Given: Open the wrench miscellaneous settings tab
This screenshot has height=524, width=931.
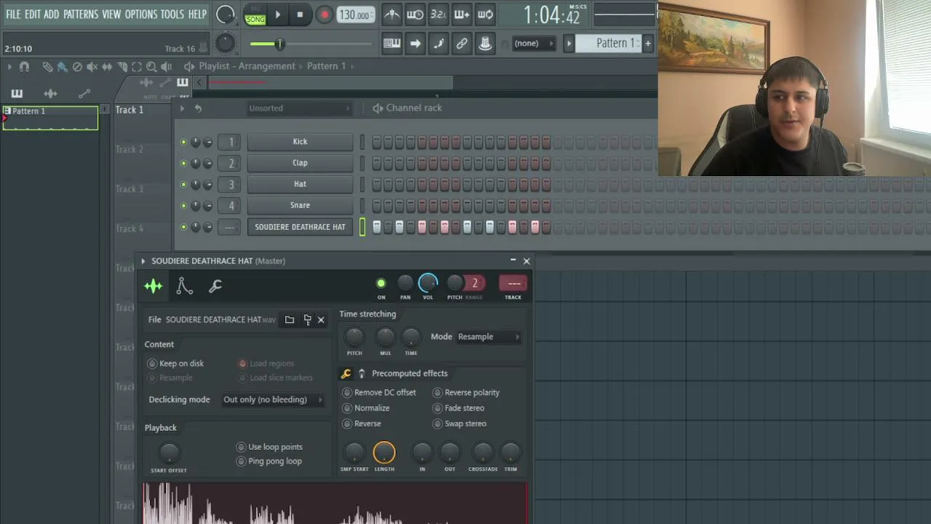Looking at the screenshot, I should click(215, 287).
